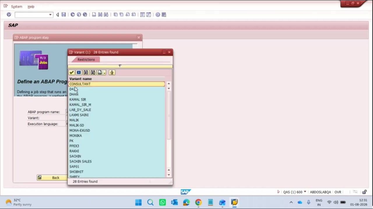Click the green Back arrow icon in the SAP toolbar
This screenshot has height=209, width=373.
tap(73, 15)
